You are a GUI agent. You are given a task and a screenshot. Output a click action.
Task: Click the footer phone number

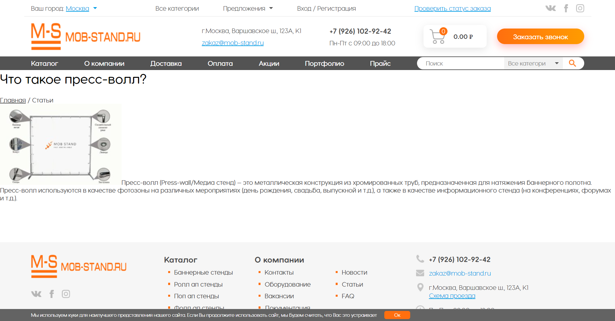459,259
